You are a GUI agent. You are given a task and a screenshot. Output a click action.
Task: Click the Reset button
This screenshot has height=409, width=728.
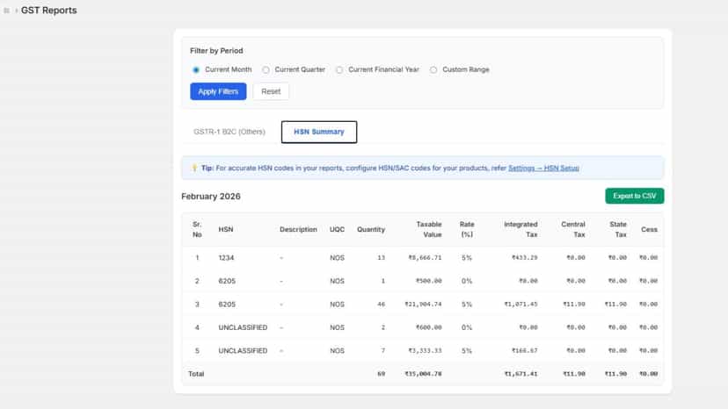pyautogui.click(x=271, y=91)
